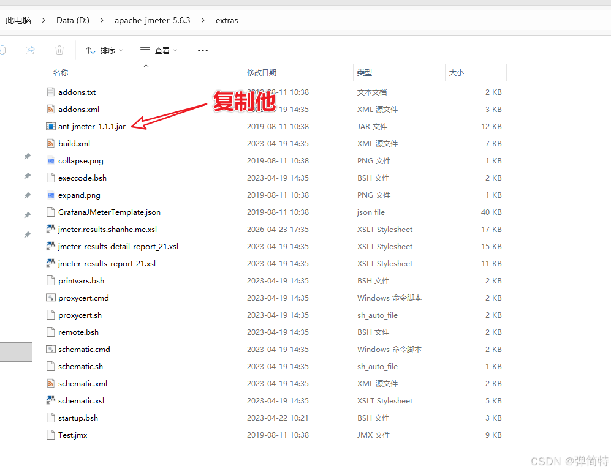
Task: Click the share icon in toolbar
Action: (30, 50)
